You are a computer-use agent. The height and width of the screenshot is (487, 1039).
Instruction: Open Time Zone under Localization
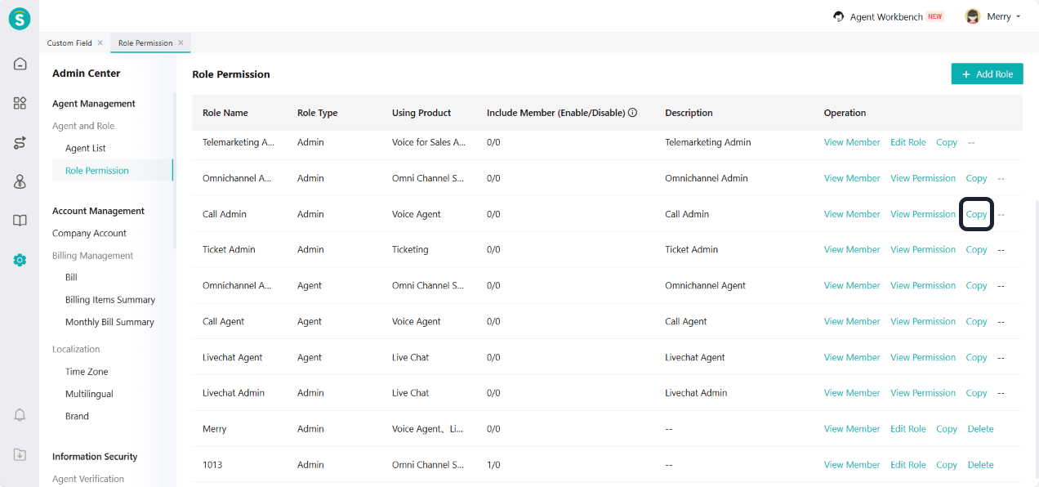87,371
